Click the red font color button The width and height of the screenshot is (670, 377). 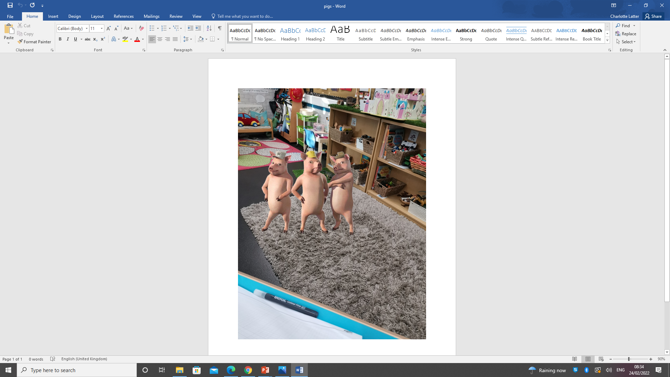click(137, 39)
